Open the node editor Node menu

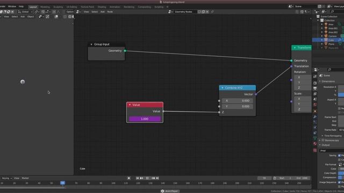pyautogui.click(x=110, y=12)
